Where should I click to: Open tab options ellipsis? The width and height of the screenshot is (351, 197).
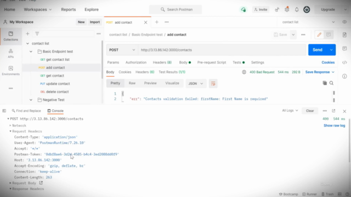pos(167,22)
